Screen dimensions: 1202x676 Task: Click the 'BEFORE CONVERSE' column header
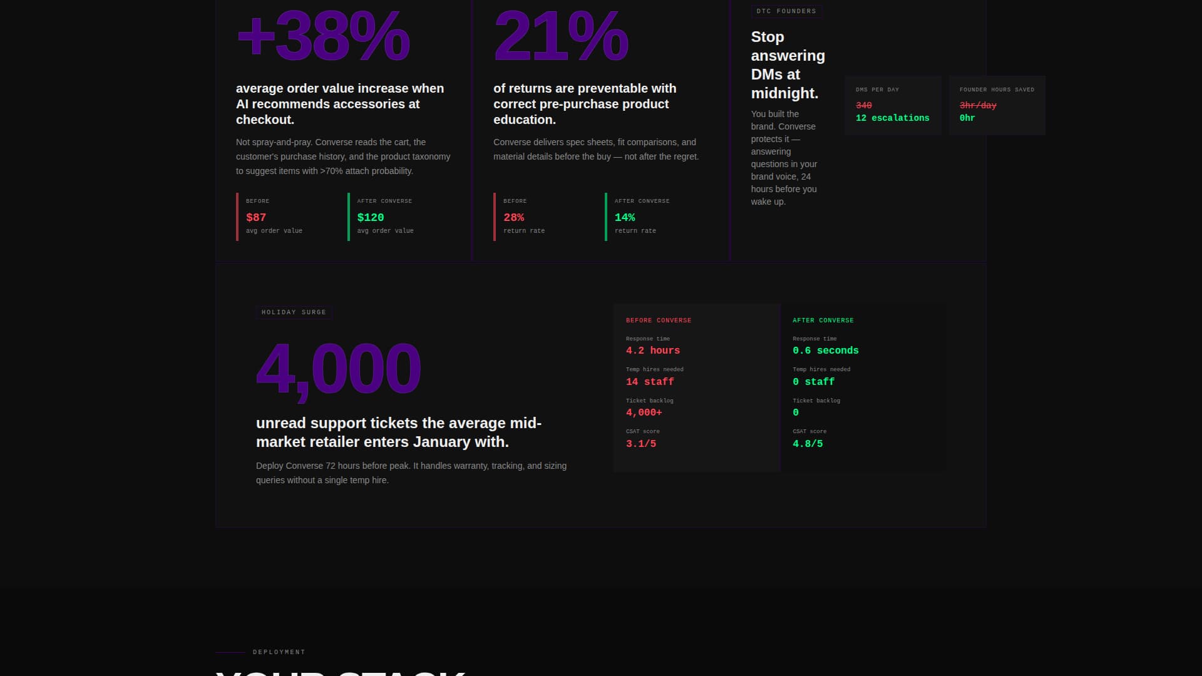[659, 320]
